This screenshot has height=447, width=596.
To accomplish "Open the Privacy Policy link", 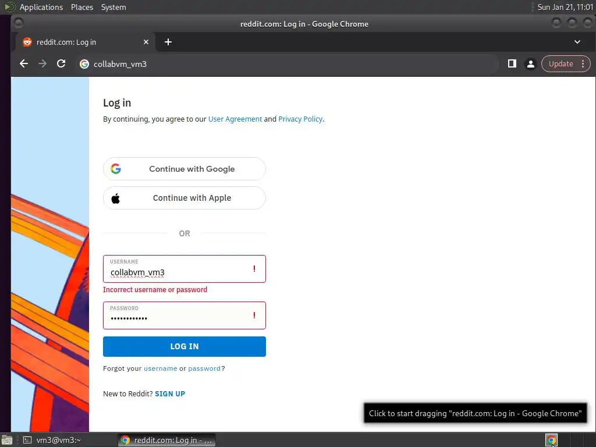I will (300, 119).
